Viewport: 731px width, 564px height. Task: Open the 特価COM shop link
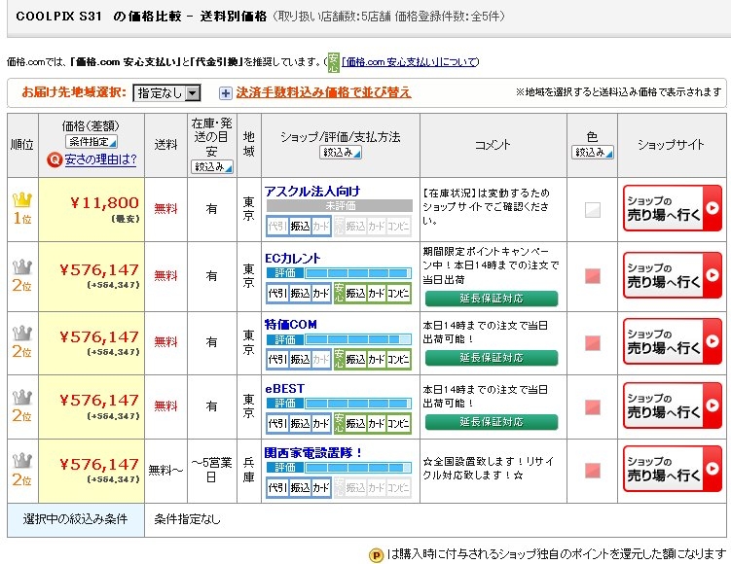click(x=291, y=324)
